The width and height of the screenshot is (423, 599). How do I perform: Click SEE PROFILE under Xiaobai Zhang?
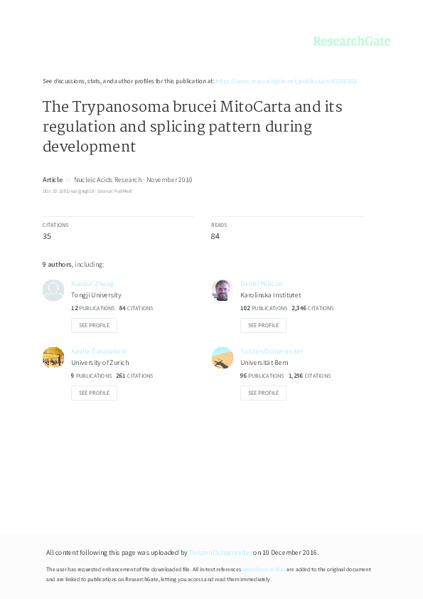[94, 324]
